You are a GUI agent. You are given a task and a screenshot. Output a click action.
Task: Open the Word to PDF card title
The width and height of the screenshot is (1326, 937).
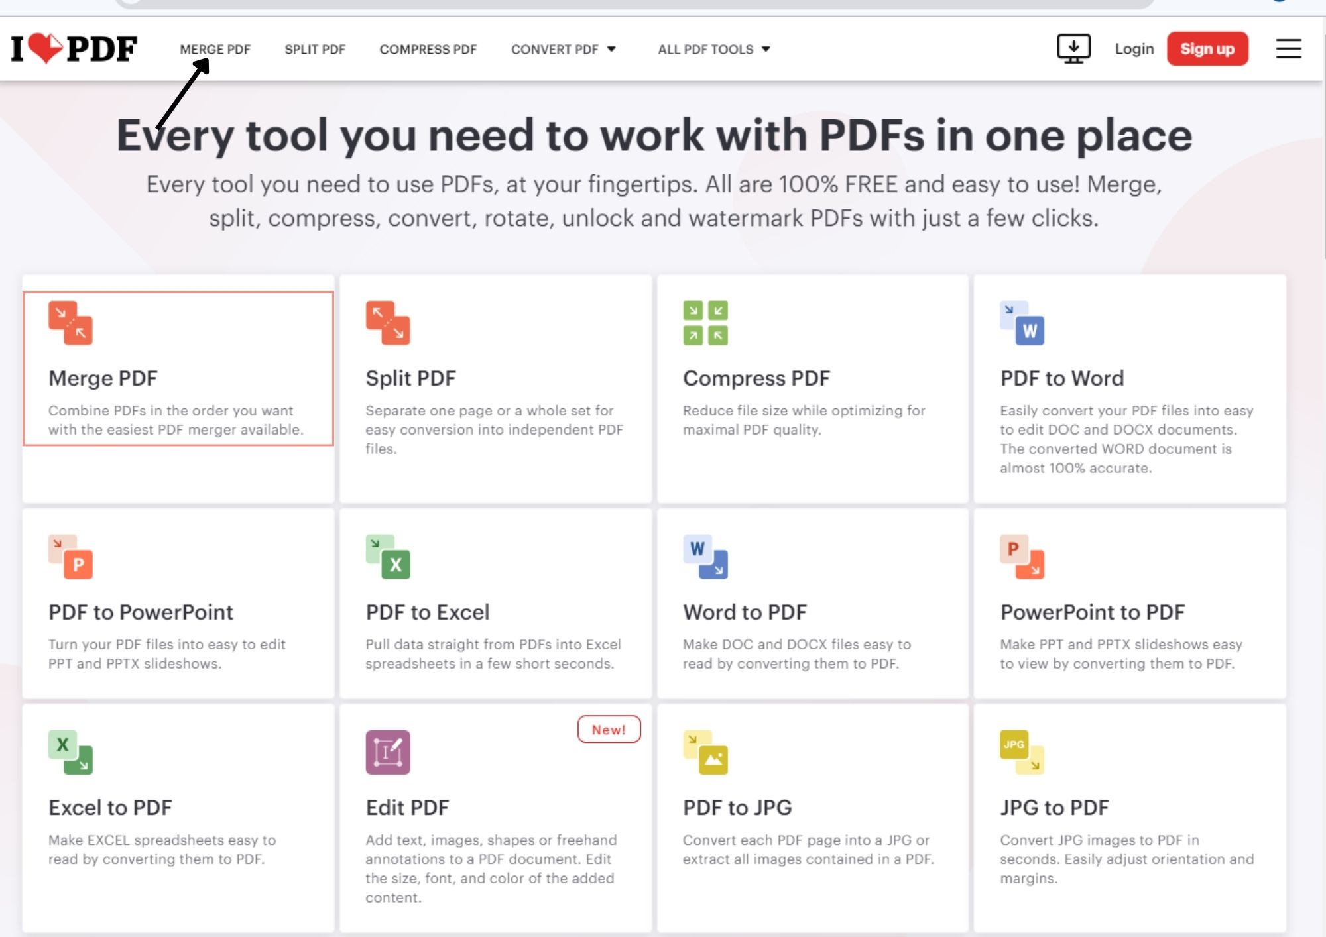coord(745,612)
